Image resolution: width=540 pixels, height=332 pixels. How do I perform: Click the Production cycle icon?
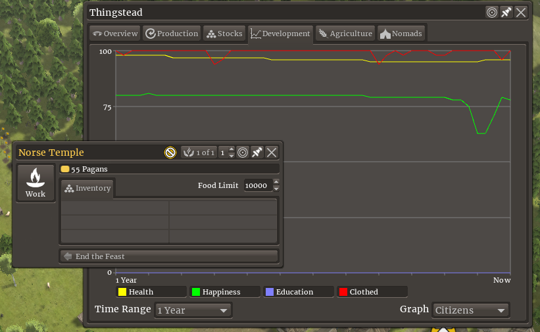151,34
